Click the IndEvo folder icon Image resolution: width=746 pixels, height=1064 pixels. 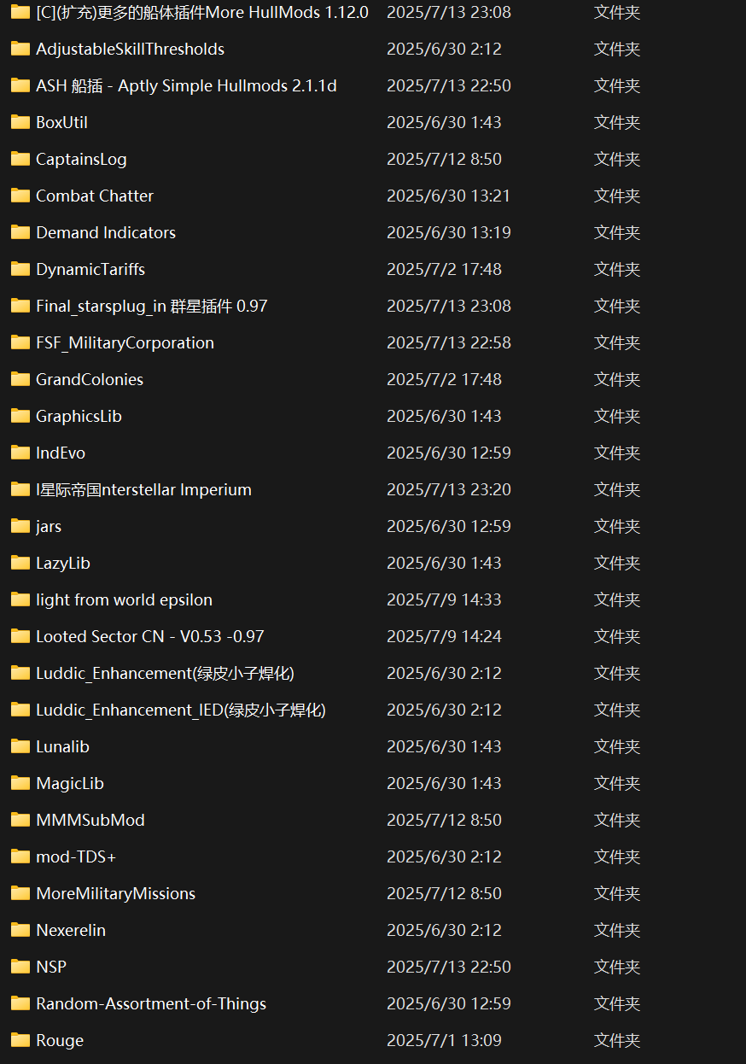tap(20, 453)
